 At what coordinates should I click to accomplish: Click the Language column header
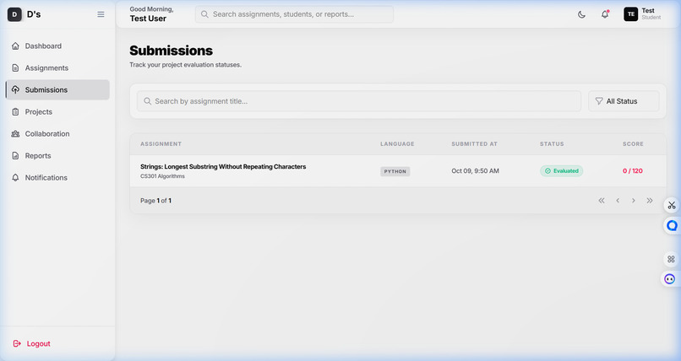coord(397,144)
